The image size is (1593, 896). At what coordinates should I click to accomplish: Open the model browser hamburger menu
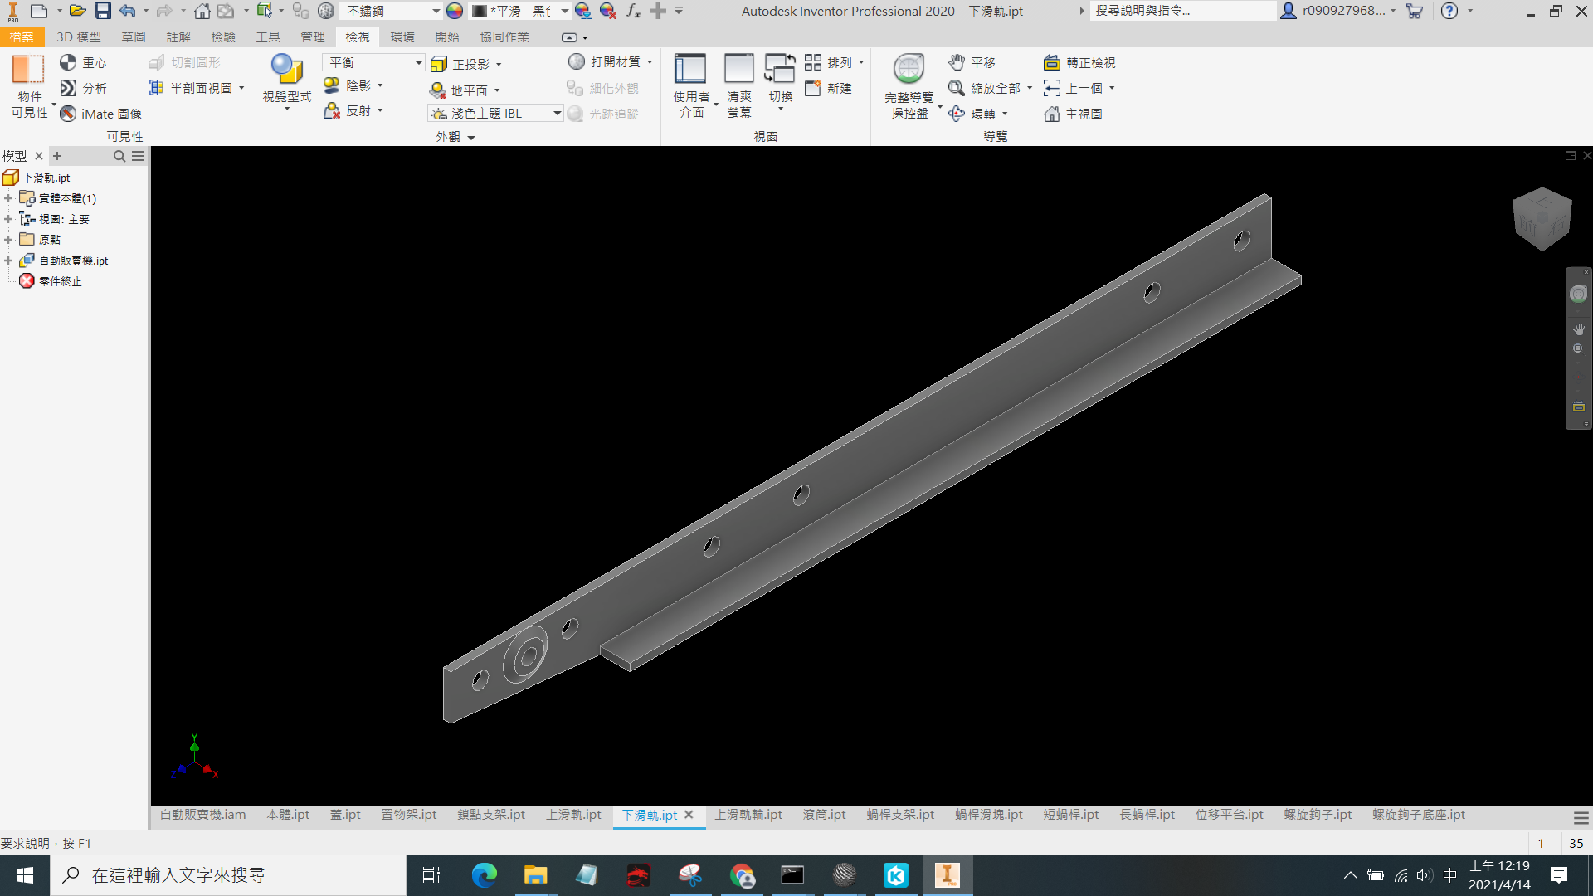click(x=138, y=156)
